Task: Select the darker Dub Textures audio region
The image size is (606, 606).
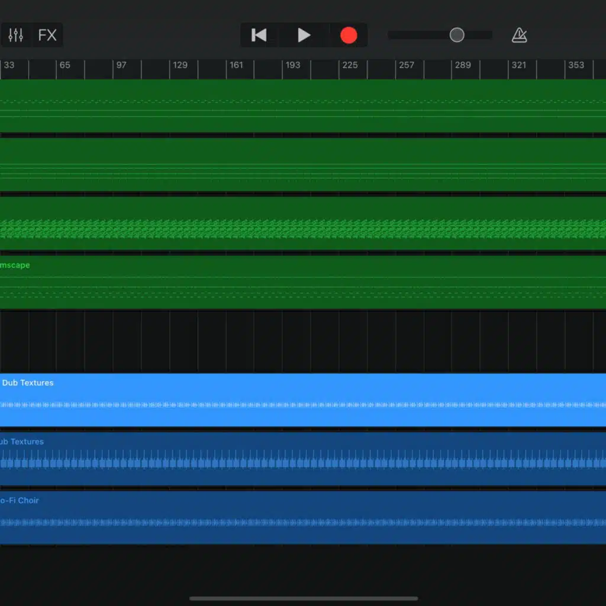Action: [x=303, y=459]
